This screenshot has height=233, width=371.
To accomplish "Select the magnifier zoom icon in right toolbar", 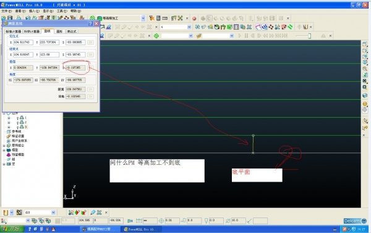I will coord(365,69).
